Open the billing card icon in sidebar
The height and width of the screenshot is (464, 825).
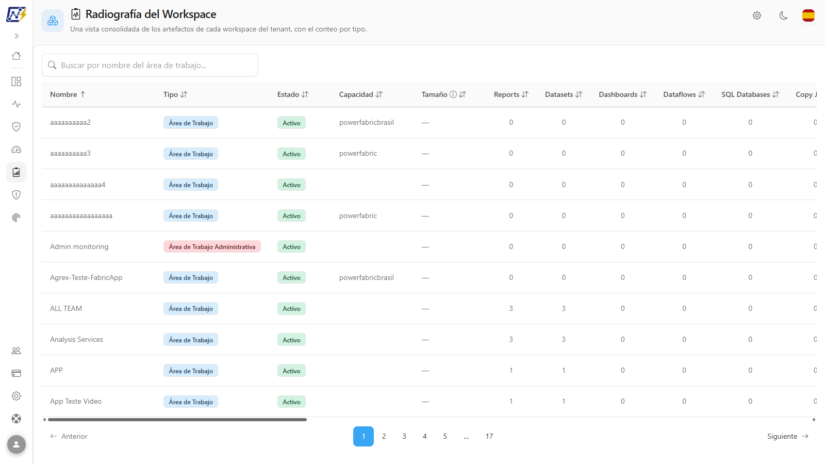(x=16, y=373)
